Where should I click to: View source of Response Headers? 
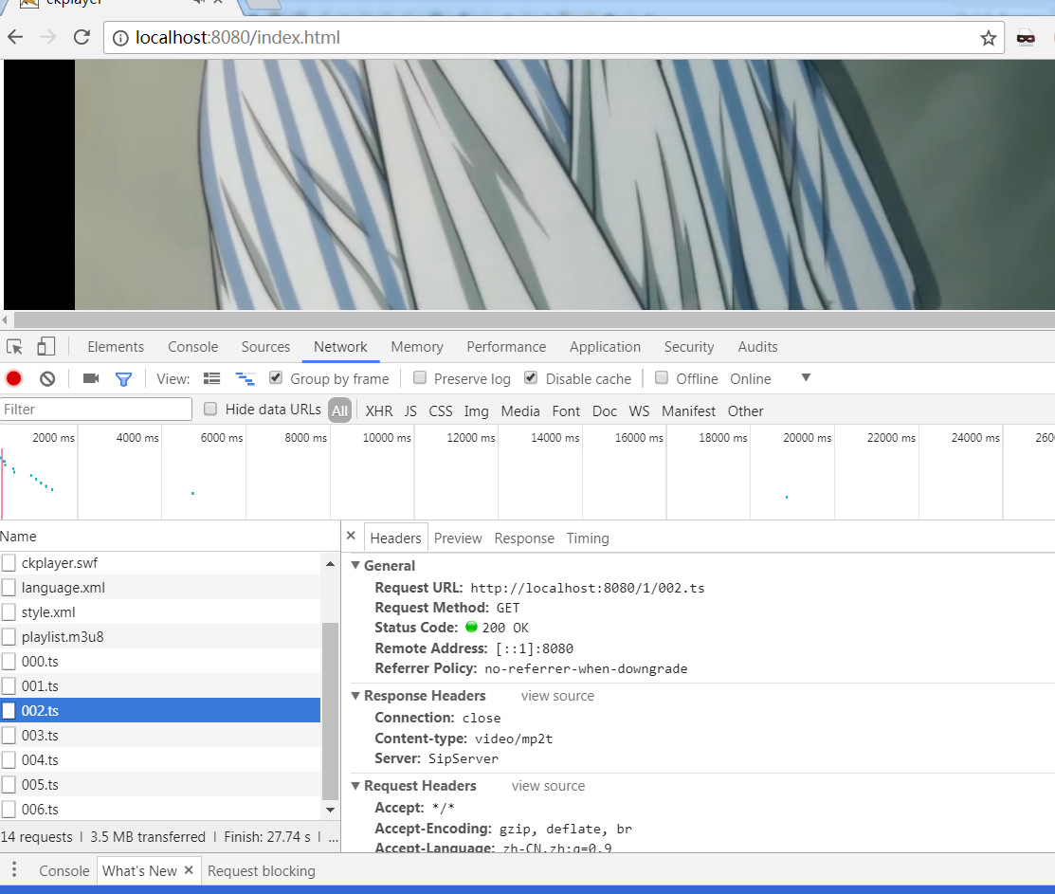click(557, 696)
